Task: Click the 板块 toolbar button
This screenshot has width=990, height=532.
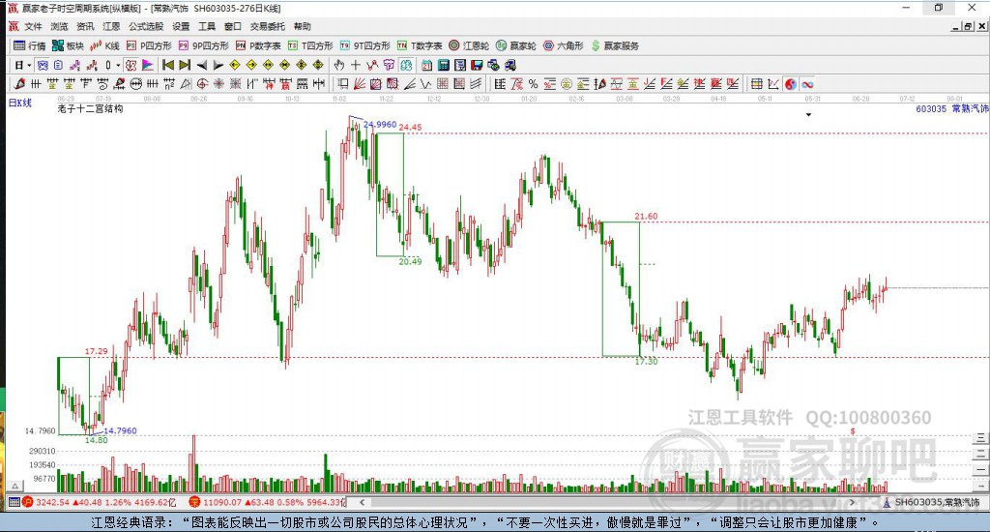Action: [69, 45]
